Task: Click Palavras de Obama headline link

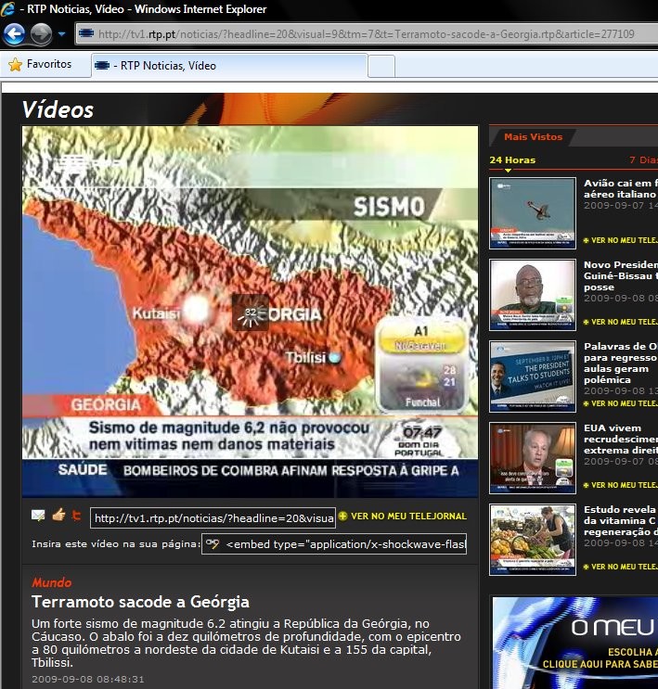Action: coord(621,363)
